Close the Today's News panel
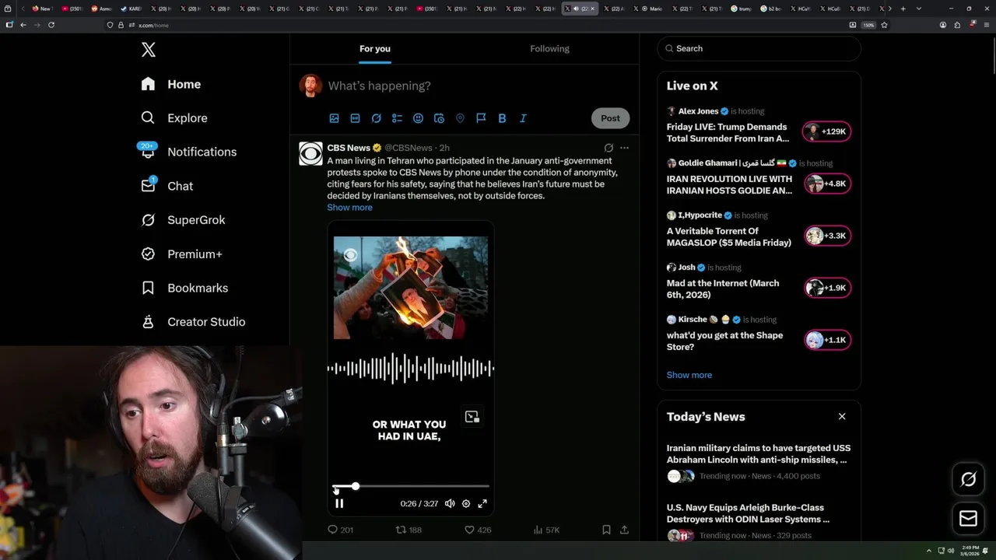Viewport: 996px width, 560px height. point(842,417)
